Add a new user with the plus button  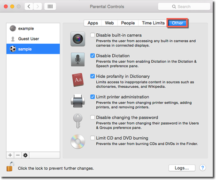[x=10, y=155]
